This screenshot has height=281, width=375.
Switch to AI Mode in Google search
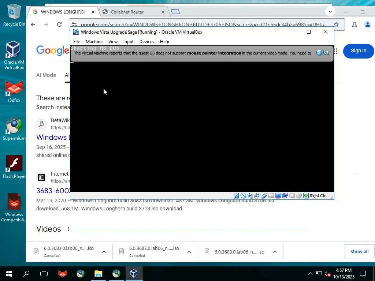point(46,75)
